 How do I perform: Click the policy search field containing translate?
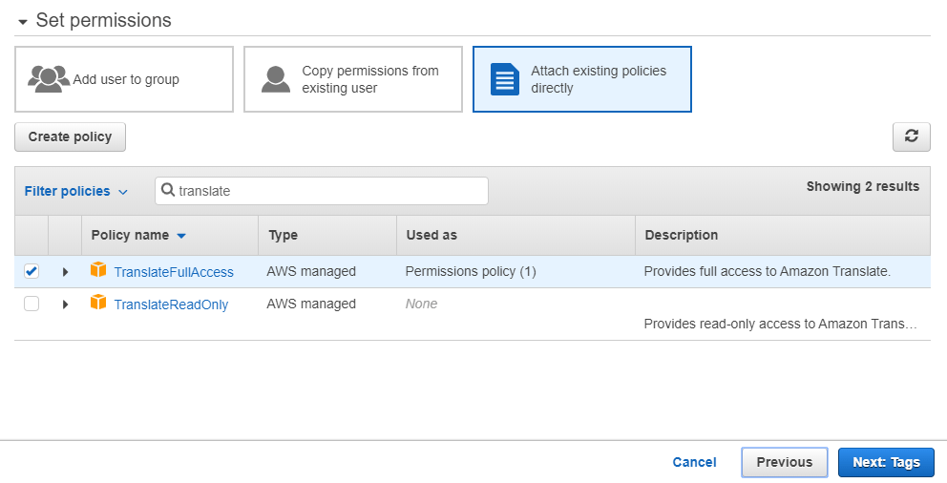tap(322, 191)
